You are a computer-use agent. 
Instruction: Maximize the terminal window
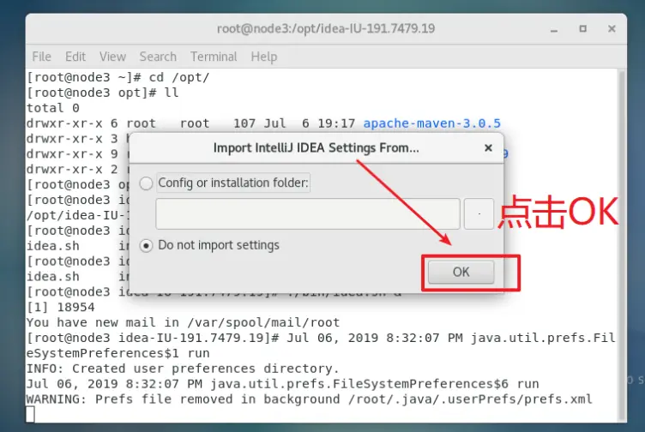pos(583,29)
